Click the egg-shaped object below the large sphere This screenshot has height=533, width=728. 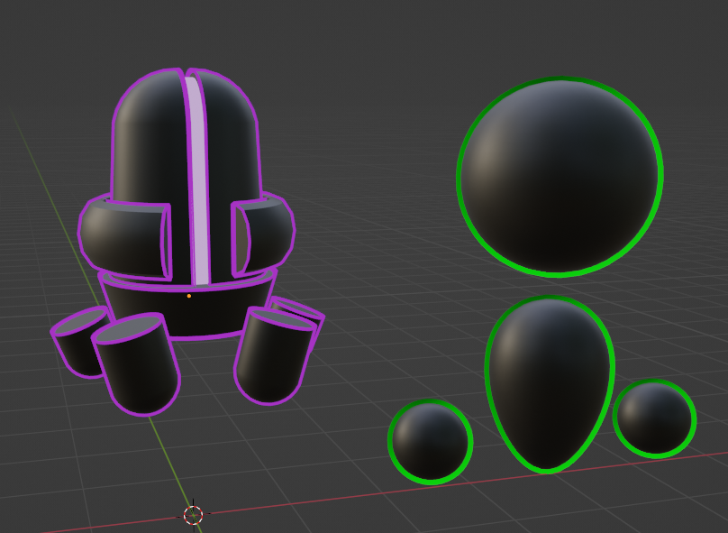[x=550, y=388]
